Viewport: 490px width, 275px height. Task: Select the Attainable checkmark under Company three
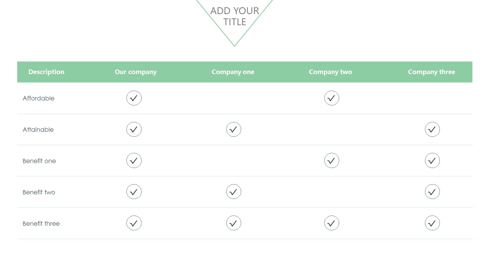click(x=432, y=129)
